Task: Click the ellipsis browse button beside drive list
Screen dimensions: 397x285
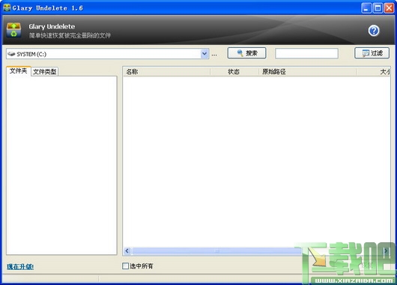Action: pyautogui.click(x=214, y=54)
